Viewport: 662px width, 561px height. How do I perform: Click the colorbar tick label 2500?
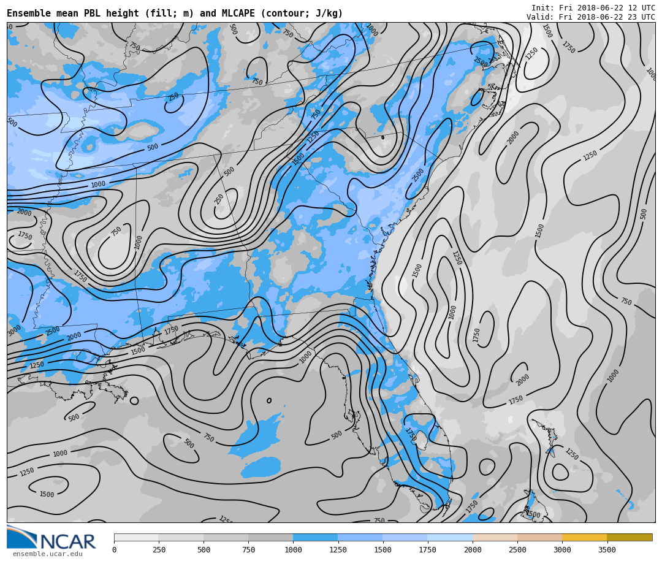click(517, 549)
